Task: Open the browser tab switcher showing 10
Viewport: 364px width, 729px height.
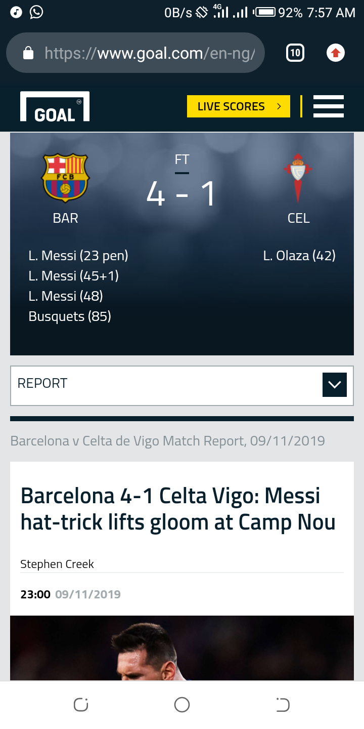Action: click(x=295, y=53)
